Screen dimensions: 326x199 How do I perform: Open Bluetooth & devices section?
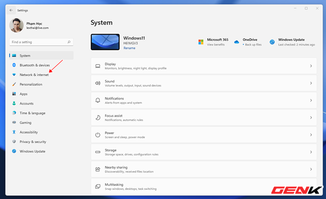pyautogui.click(x=41, y=65)
